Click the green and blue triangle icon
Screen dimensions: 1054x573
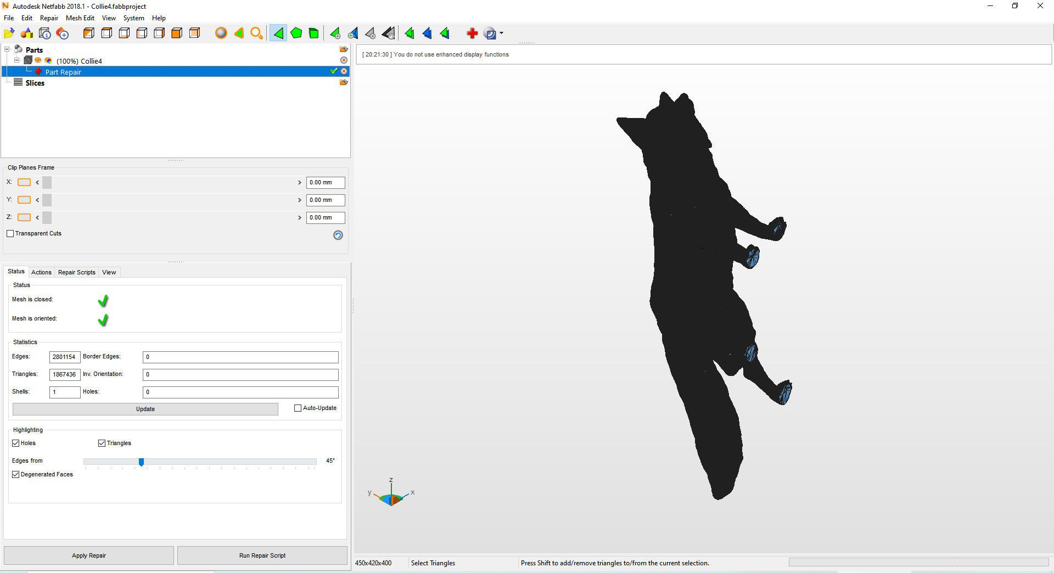point(445,33)
